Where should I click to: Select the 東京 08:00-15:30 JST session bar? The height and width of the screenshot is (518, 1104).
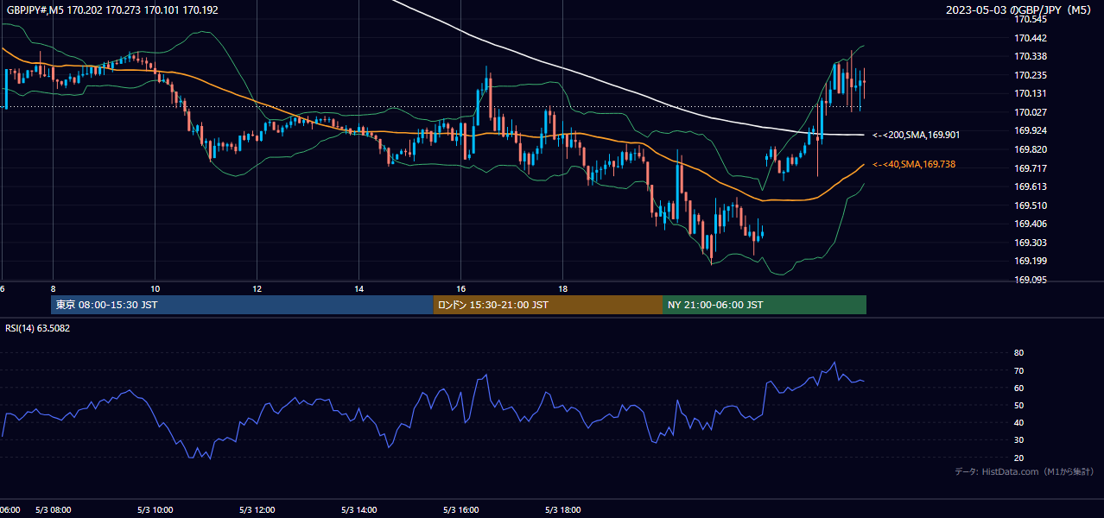click(242, 305)
